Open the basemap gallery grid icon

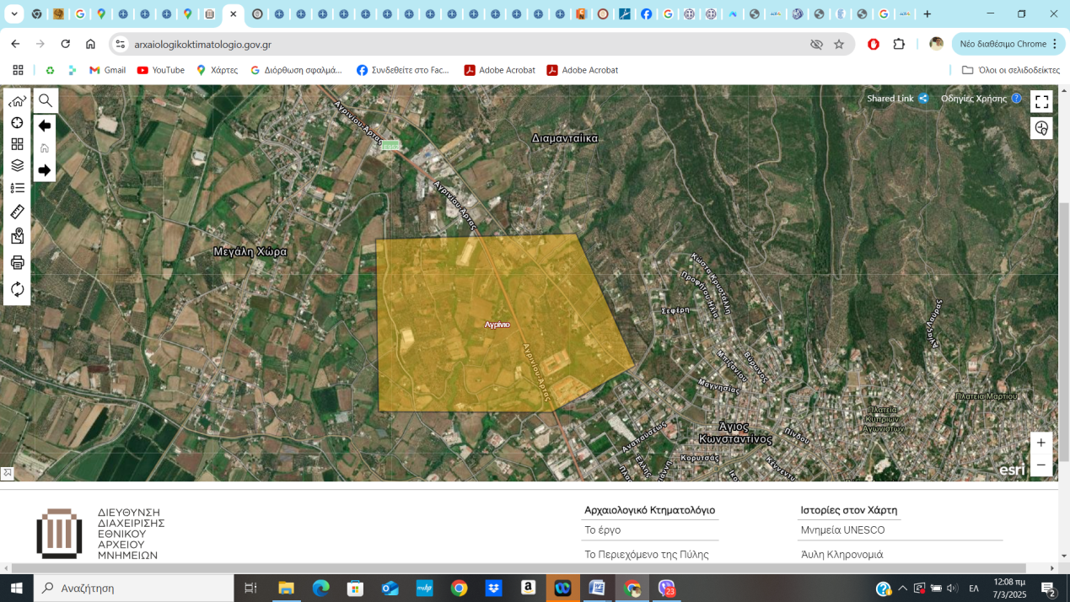[17, 144]
